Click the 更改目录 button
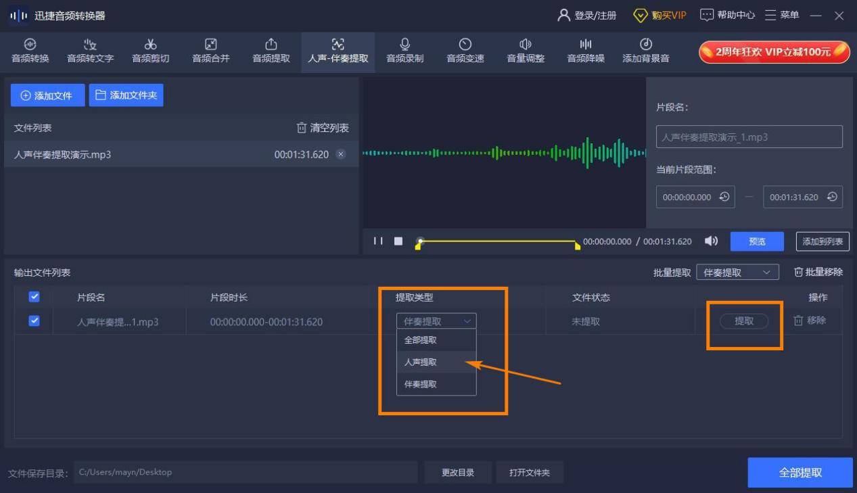857x493 pixels. tap(458, 473)
